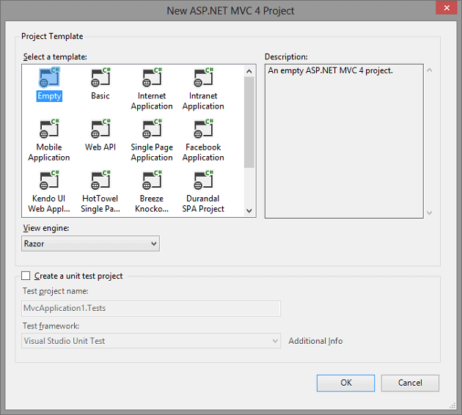Image resolution: width=462 pixels, height=415 pixels.
Task: Open the Additional Info link
Action: pos(315,341)
